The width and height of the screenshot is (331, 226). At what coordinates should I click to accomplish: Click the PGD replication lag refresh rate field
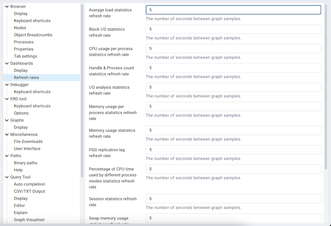(x=233, y=150)
